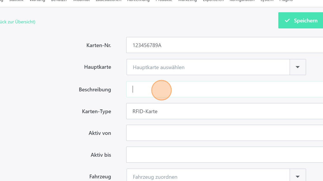
Task: Follow the back to Übersicht link
Action: [x=17, y=22]
